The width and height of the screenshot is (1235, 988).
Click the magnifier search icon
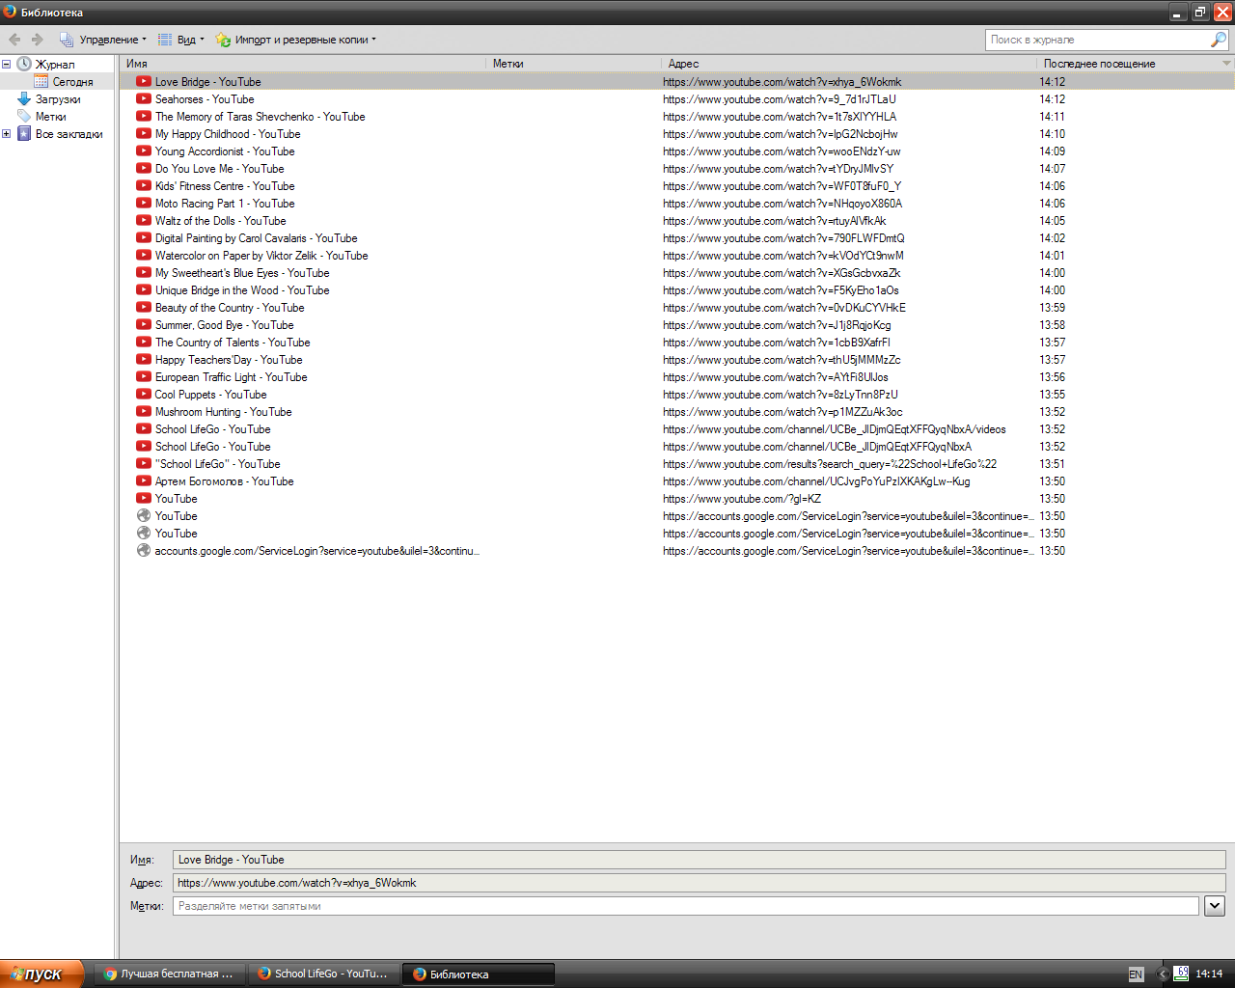tap(1219, 40)
